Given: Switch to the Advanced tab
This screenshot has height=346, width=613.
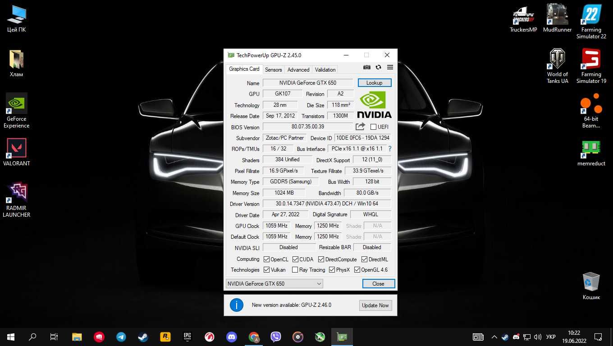Looking at the screenshot, I should [x=298, y=70].
